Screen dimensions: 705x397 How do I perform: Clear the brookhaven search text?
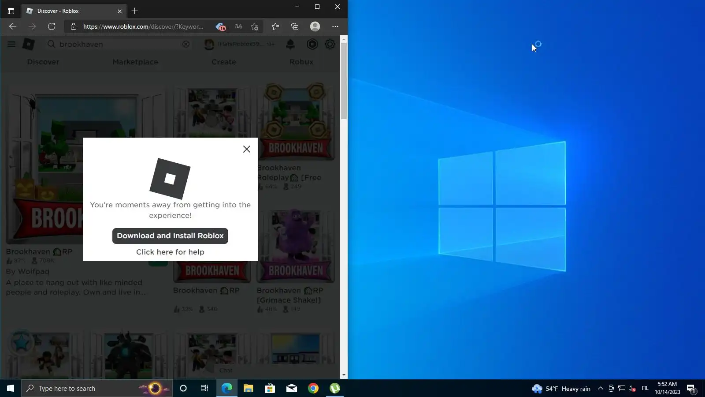click(186, 44)
